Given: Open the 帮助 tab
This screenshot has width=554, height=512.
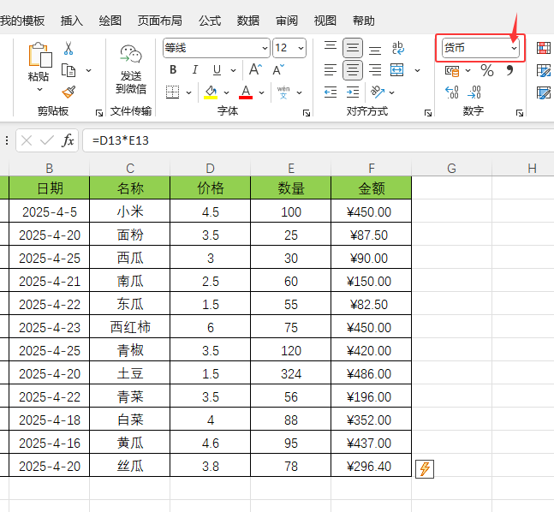Looking at the screenshot, I should click(x=364, y=21).
